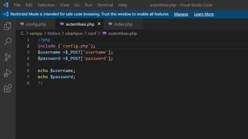The width and height of the screenshot is (248, 139).
Task: Open the Go menu
Action: (x=77, y=5)
